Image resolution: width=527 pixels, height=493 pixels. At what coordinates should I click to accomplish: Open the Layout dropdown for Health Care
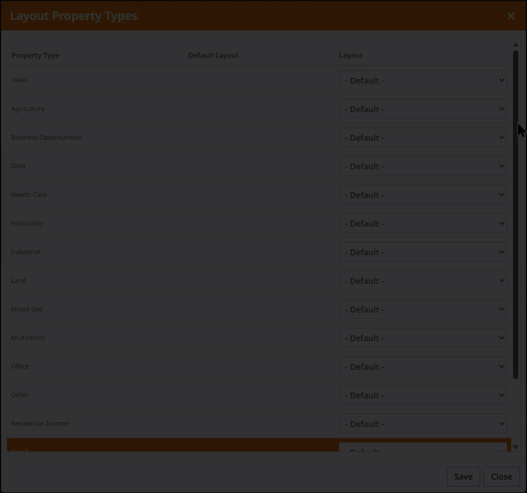point(423,195)
